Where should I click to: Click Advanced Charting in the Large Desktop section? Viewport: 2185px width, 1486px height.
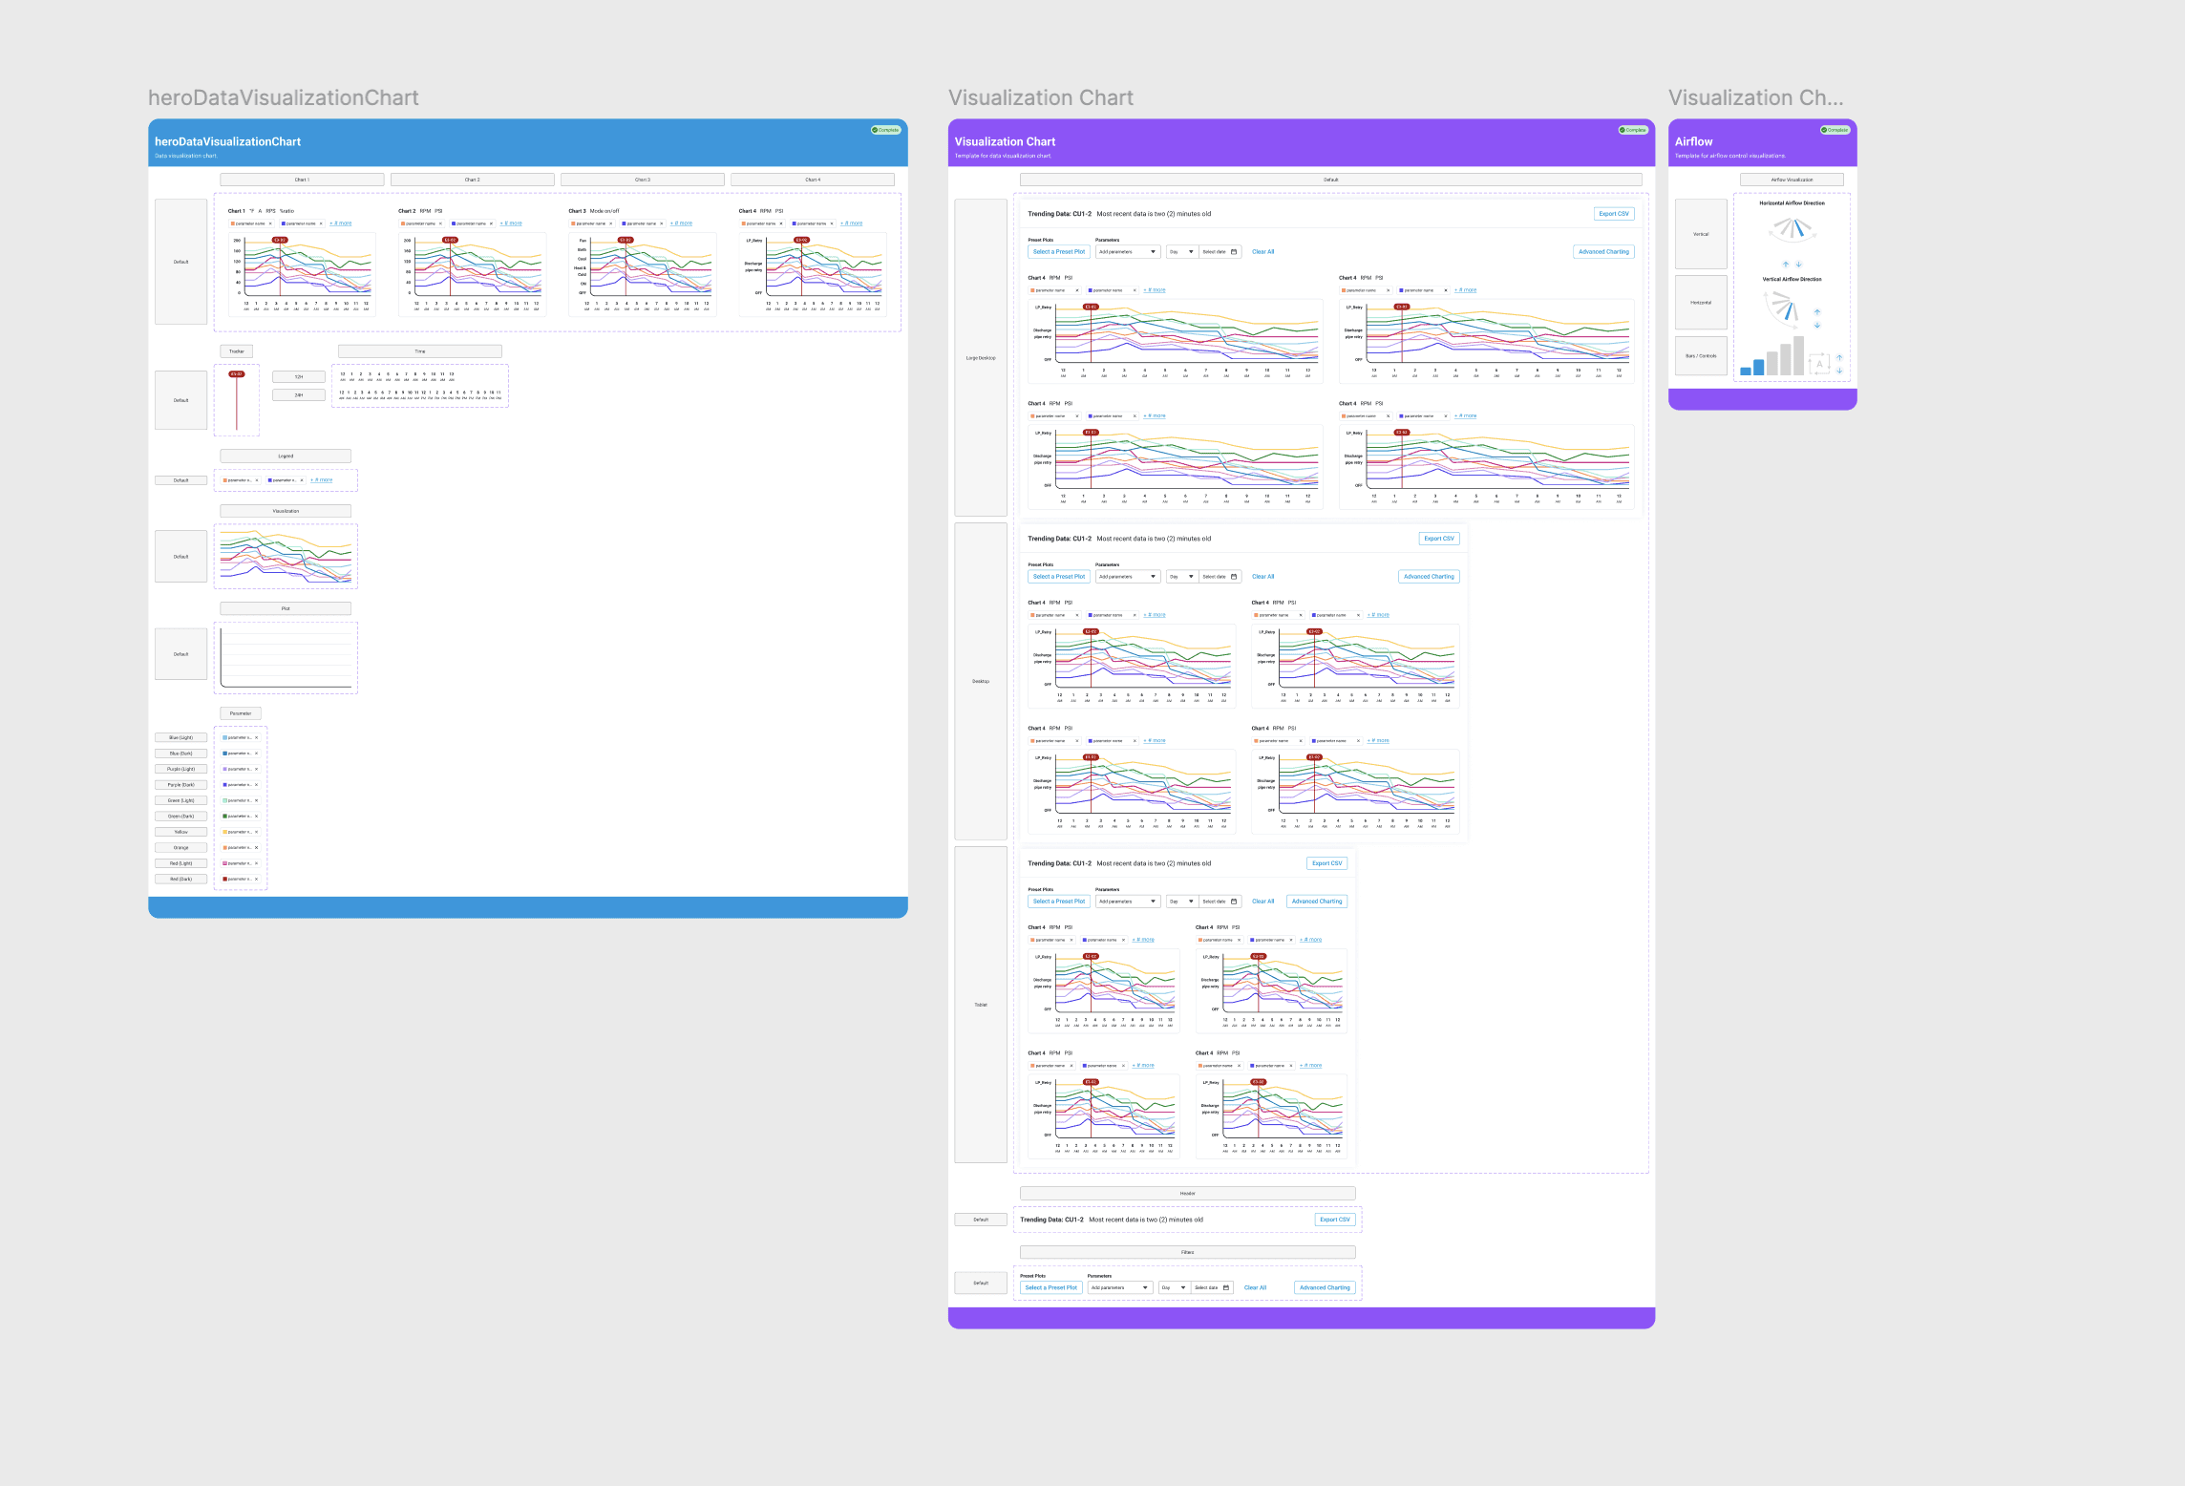1603,252
